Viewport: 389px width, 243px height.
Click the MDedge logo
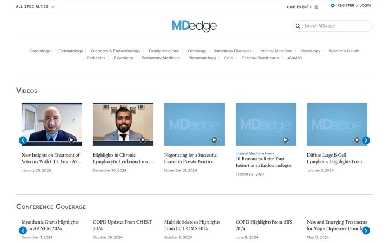pos(194,26)
